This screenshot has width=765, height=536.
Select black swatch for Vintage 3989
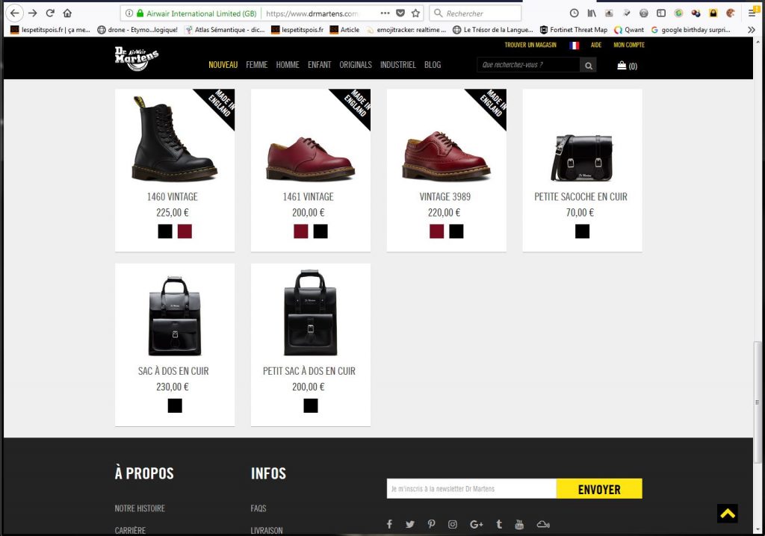456,231
